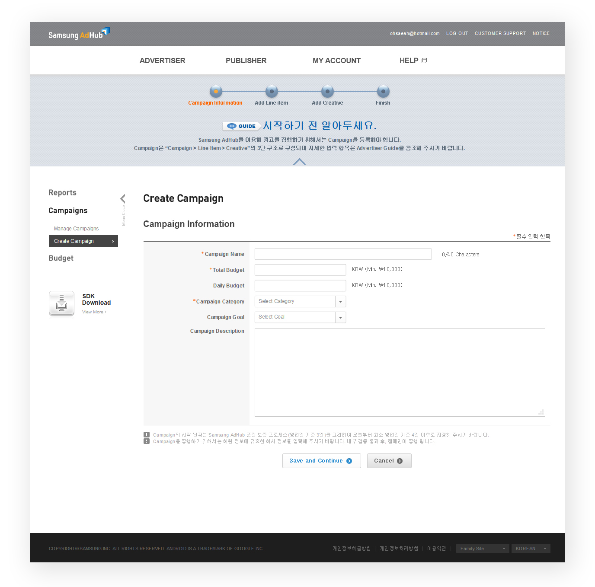Image resolution: width=595 pixels, height=587 pixels.
Task: Click the LOG-OUT link
Action: (457, 33)
